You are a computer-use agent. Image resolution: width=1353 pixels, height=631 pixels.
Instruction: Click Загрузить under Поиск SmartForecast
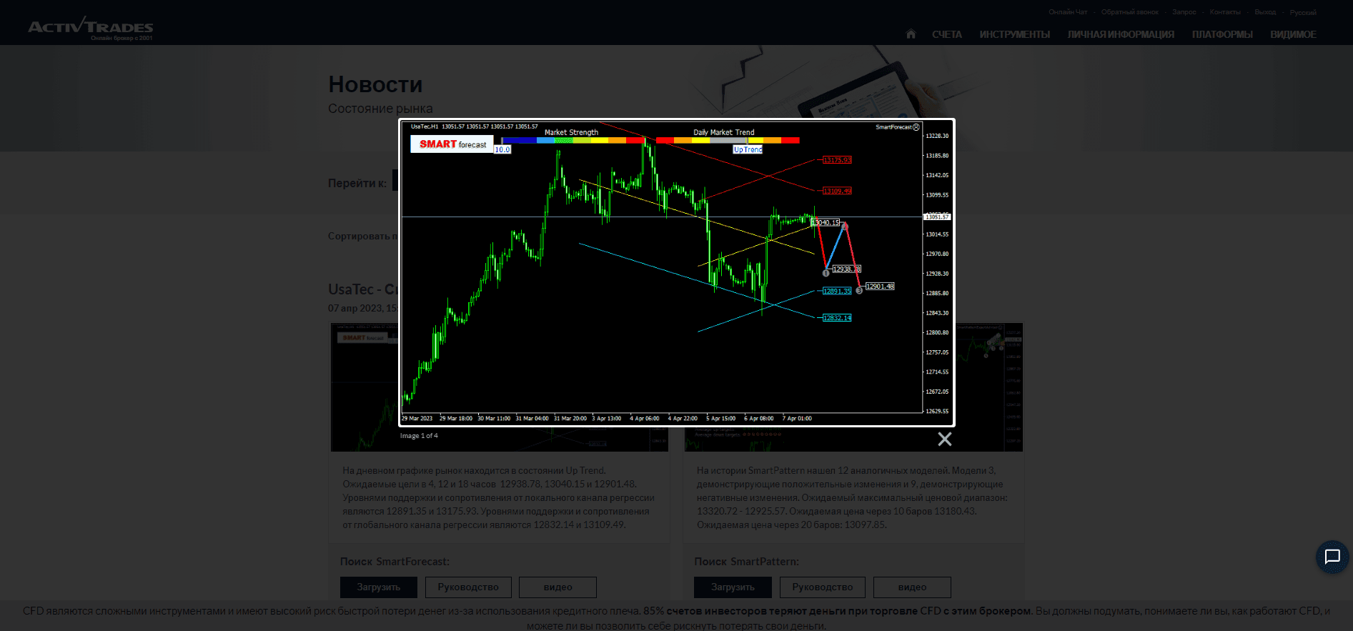[x=379, y=587]
